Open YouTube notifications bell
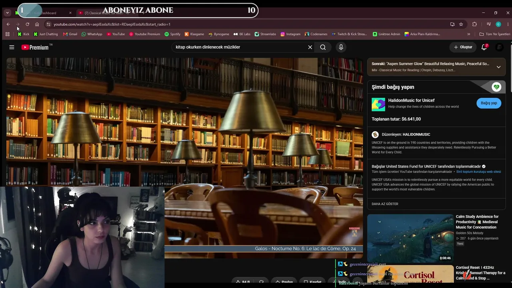Image resolution: width=512 pixels, height=288 pixels. tap(484, 47)
